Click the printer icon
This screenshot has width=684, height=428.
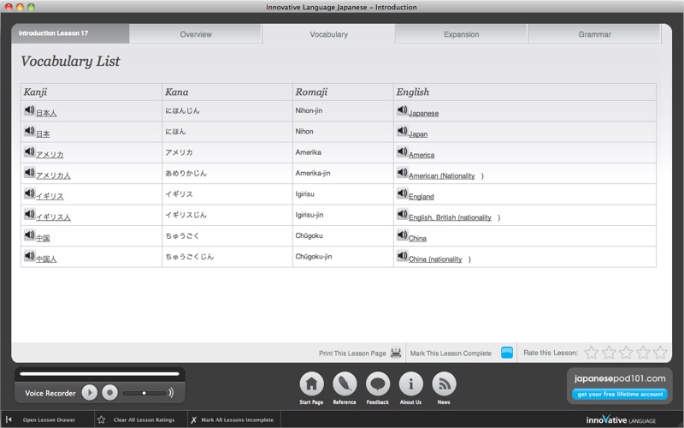pyautogui.click(x=396, y=353)
